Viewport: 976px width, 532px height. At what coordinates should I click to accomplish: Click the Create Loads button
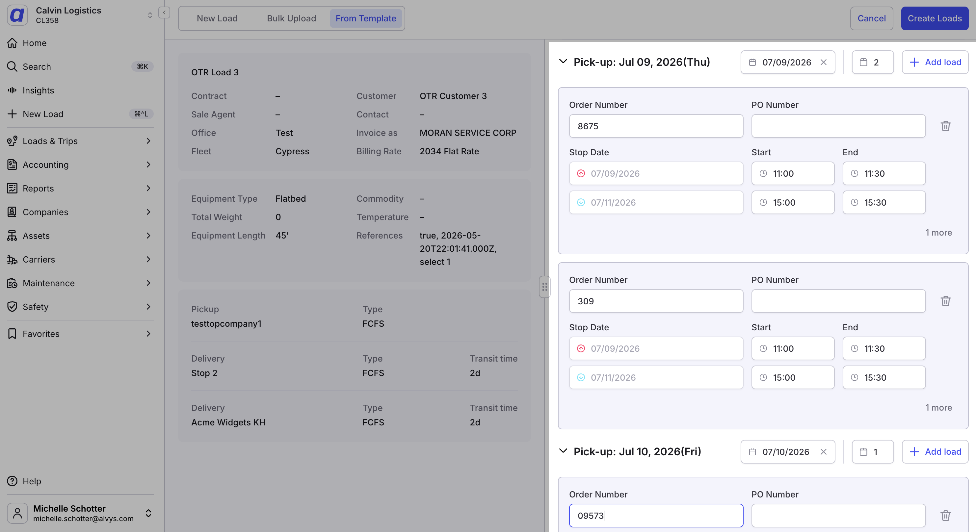934,18
